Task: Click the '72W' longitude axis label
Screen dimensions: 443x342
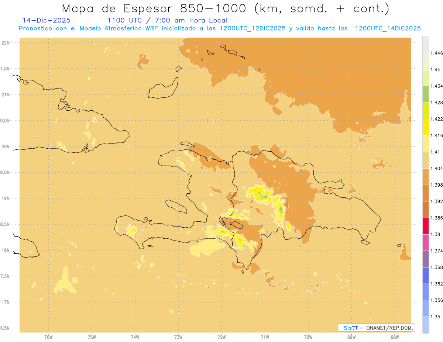Action: [x=221, y=337]
